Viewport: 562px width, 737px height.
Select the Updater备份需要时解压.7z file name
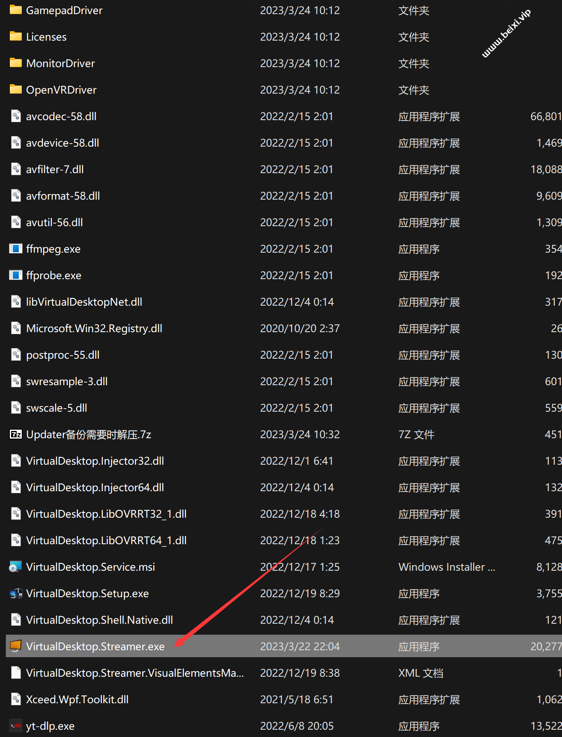pyautogui.click(x=88, y=434)
